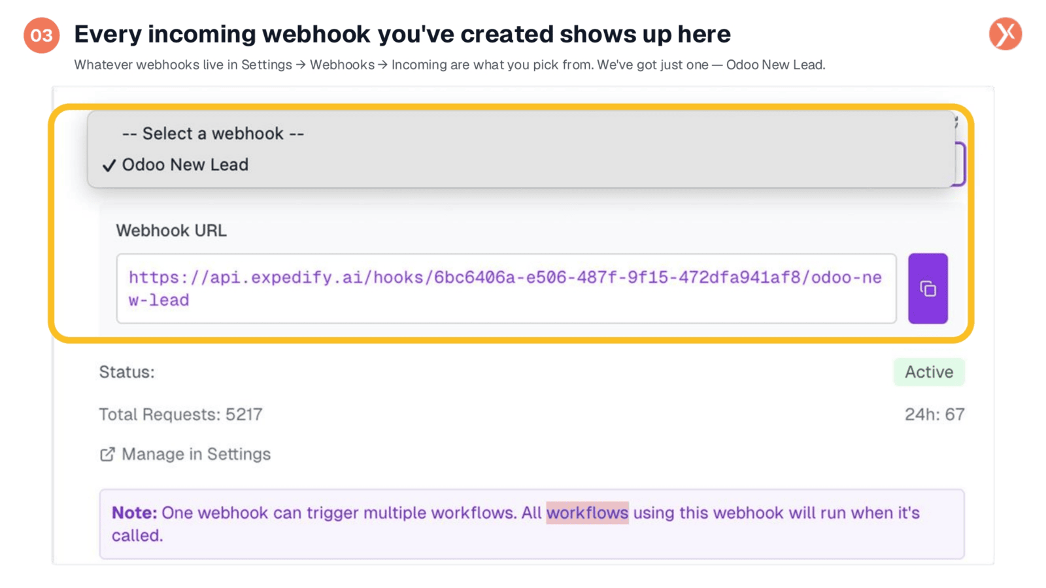
Task: Open the Manage in Settings external link icon
Action: 107,454
